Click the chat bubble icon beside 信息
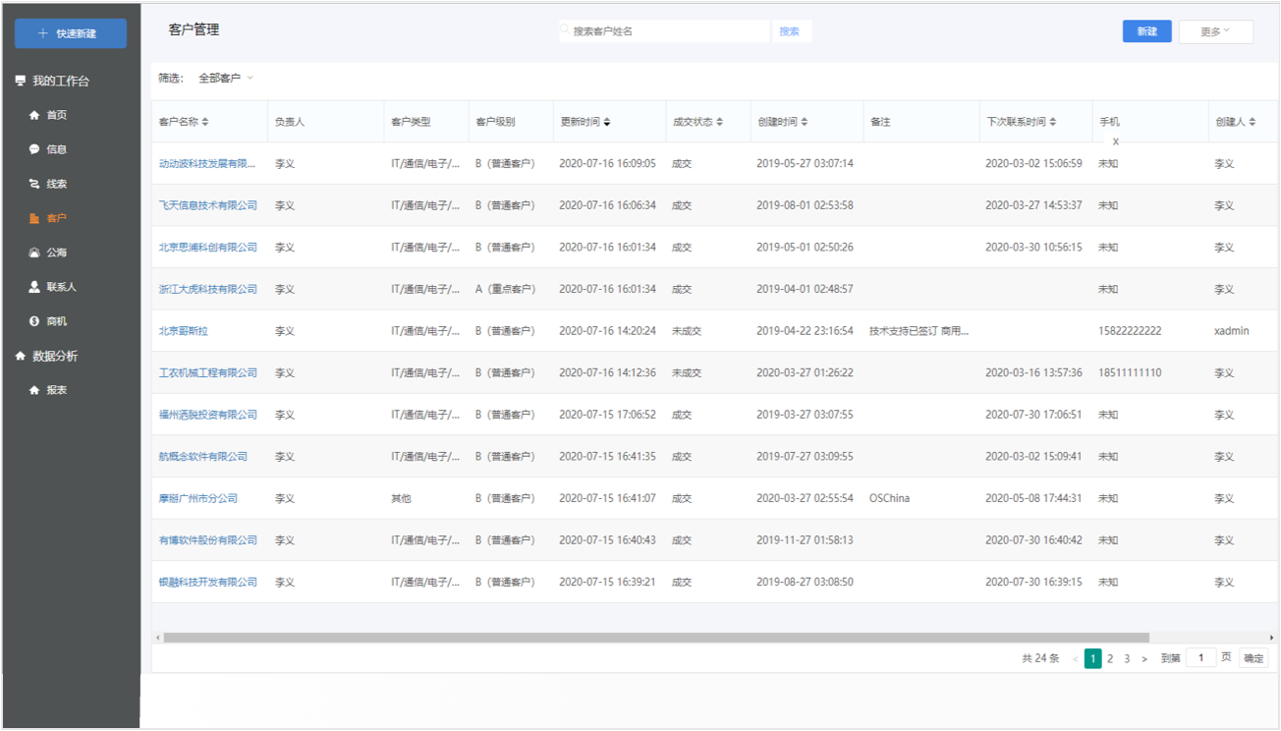The width and height of the screenshot is (1281, 731). pyautogui.click(x=34, y=149)
